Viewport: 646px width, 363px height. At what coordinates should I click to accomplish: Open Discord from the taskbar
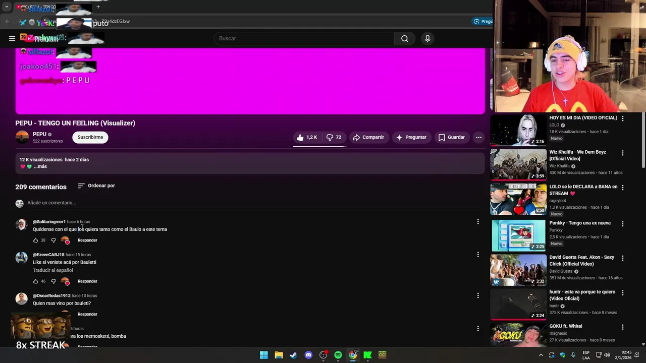[x=308, y=355]
